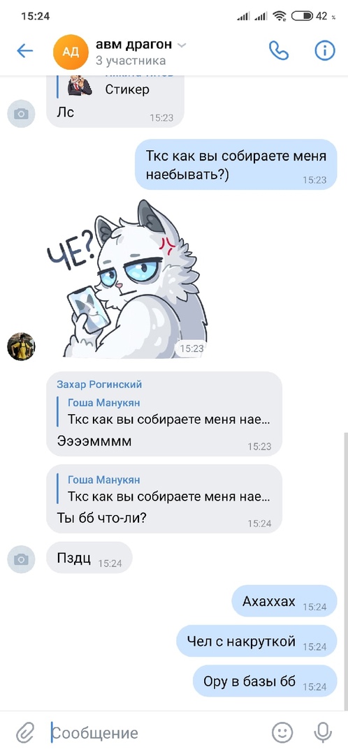Tap the paperclip attachment icon
This screenshot has height=754, width=348.
point(24,733)
